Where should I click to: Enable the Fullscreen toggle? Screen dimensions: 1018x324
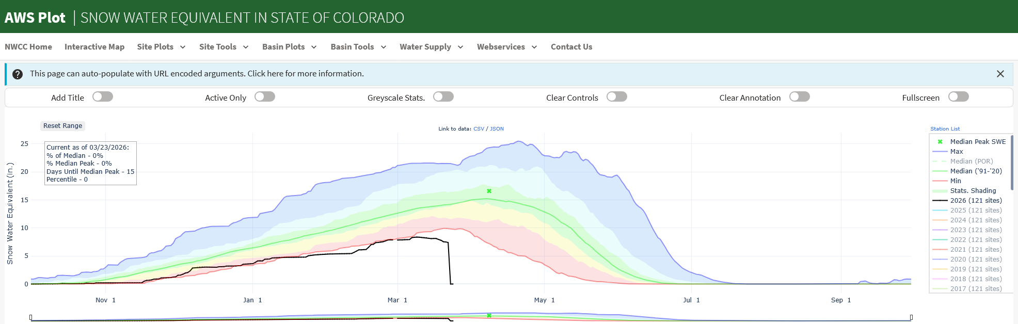click(958, 97)
